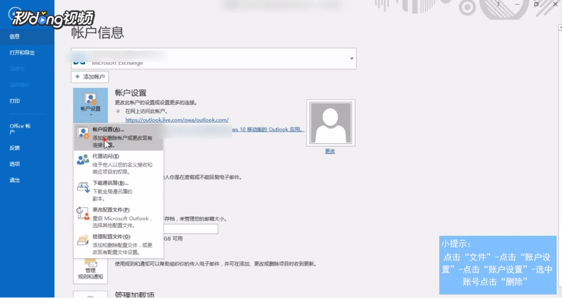Click the 代理访问 people icon
This screenshot has height=298, width=562.
click(x=83, y=160)
